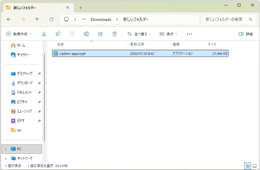Open the 並べ替え sort dropdown
The height and width of the screenshot is (170, 260).
point(139,34)
